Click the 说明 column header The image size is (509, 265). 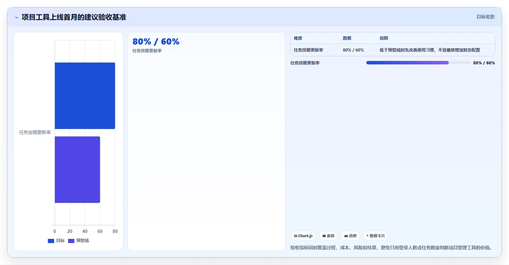click(384, 38)
